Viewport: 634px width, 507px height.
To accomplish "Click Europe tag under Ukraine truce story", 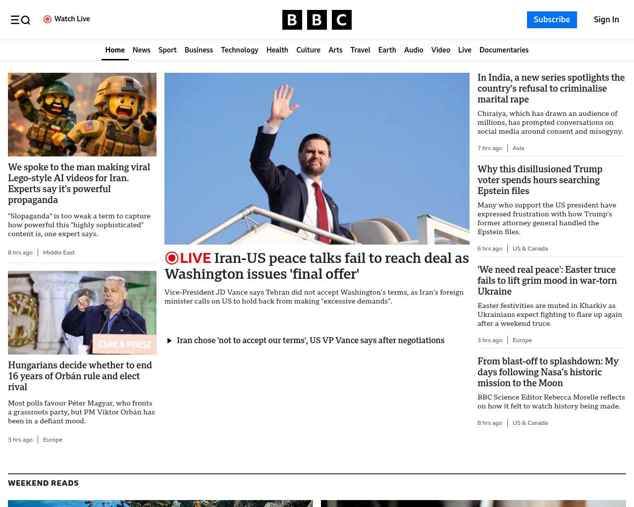I will (x=522, y=340).
